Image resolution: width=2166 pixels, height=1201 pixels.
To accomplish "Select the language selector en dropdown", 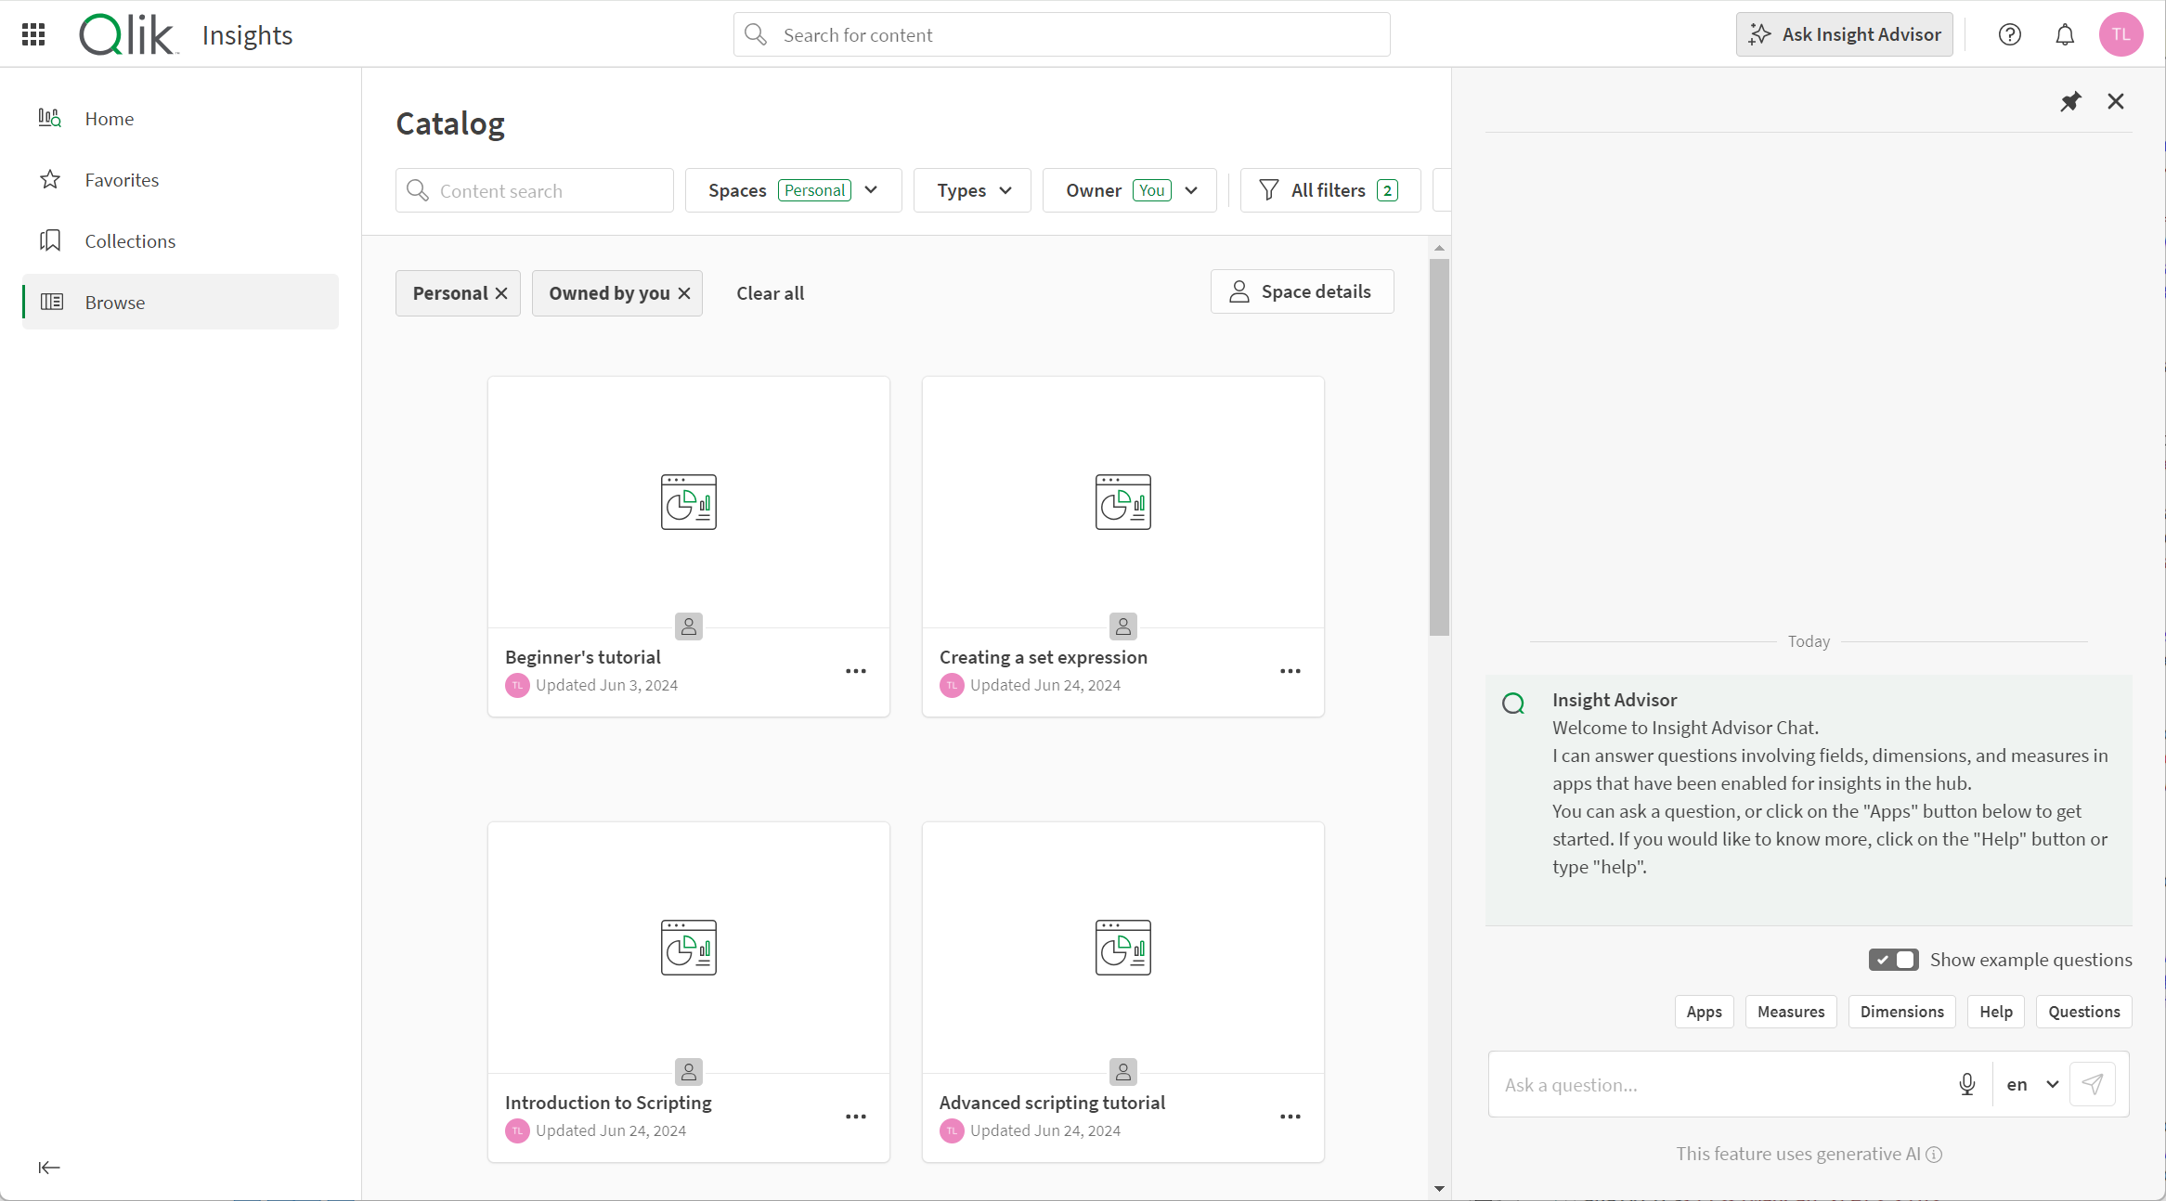I will (2029, 1084).
